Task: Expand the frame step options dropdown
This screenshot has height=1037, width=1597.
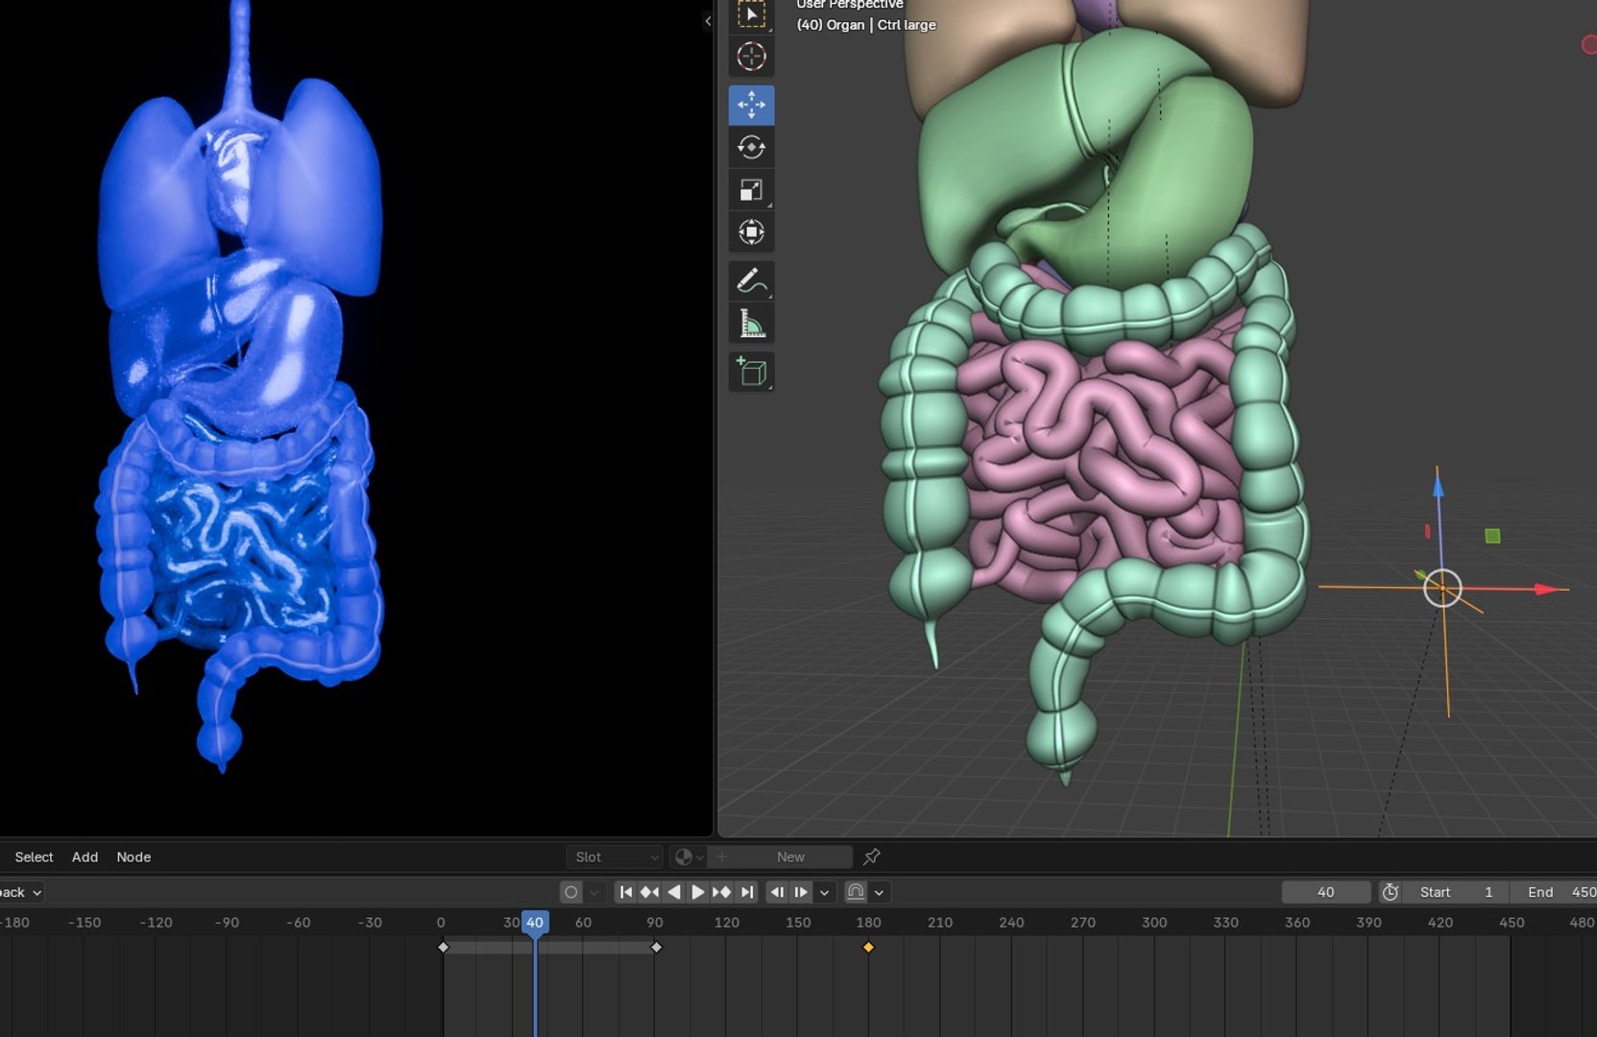Action: click(x=824, y=892)
